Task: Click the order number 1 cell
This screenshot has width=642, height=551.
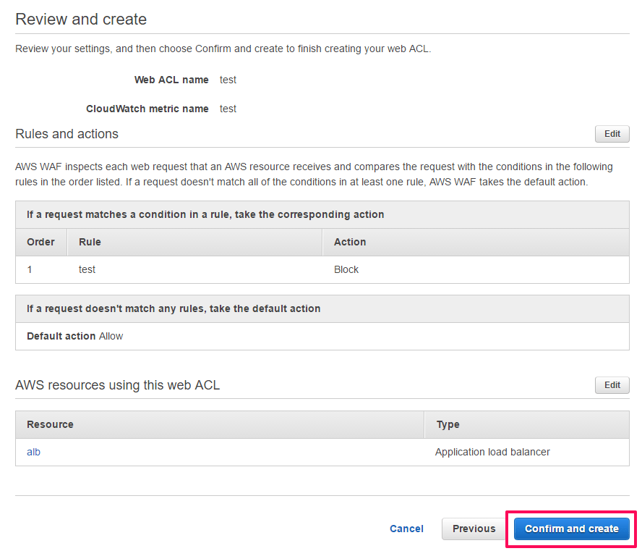Action: [x=30, y=269]
